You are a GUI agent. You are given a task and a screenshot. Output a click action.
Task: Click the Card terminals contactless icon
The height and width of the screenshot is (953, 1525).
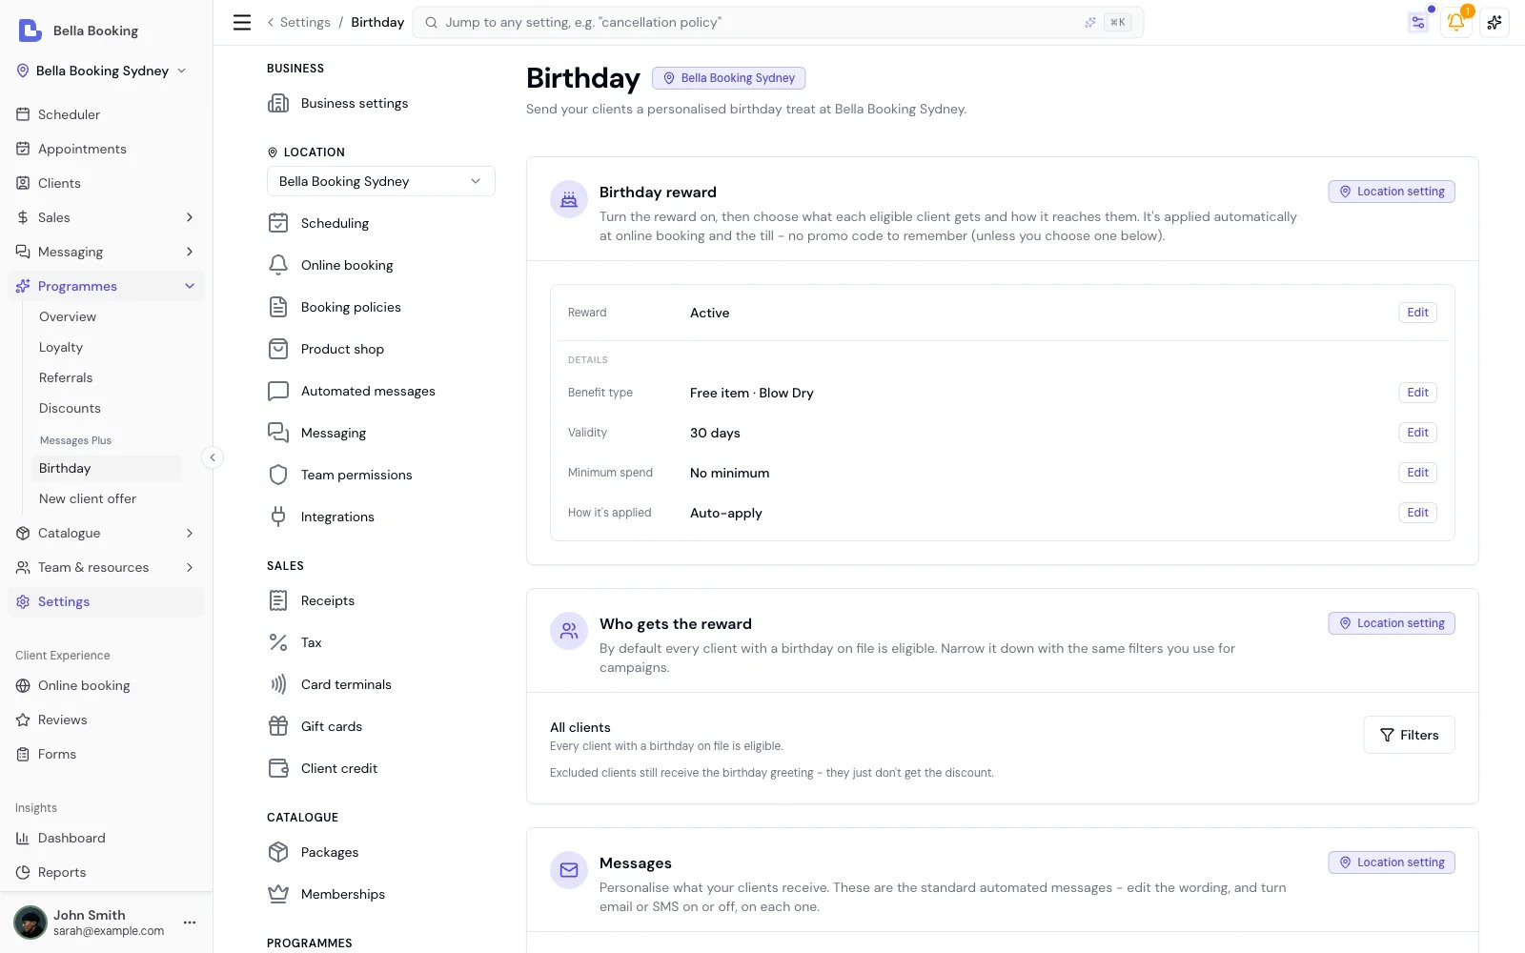click(x=278, y=684)
